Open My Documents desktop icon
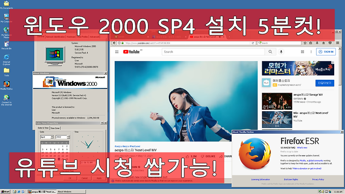Screen dimensions: 345x194 tap(6, 5)
